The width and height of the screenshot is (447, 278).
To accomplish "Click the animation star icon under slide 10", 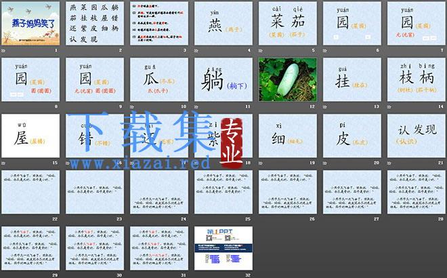I will point(132,106).
